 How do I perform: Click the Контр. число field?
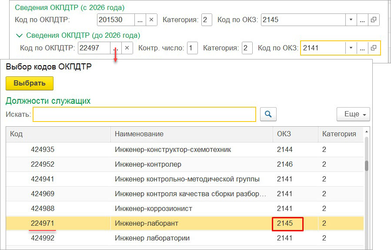tap(192, 48)
